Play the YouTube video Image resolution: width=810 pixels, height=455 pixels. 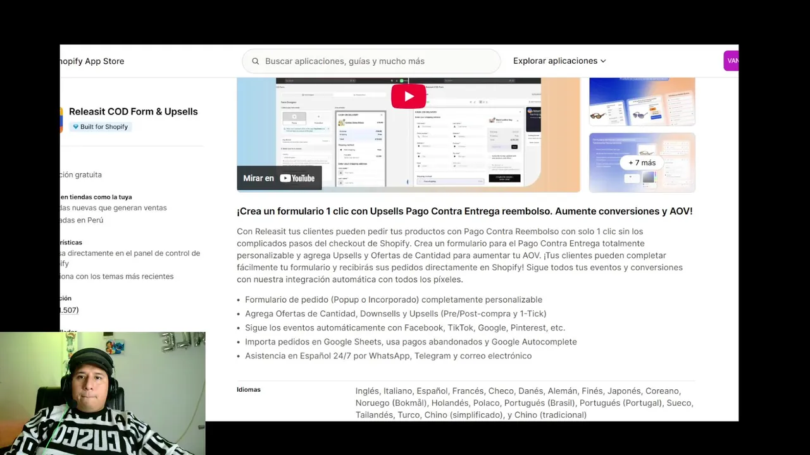[408, 96]
